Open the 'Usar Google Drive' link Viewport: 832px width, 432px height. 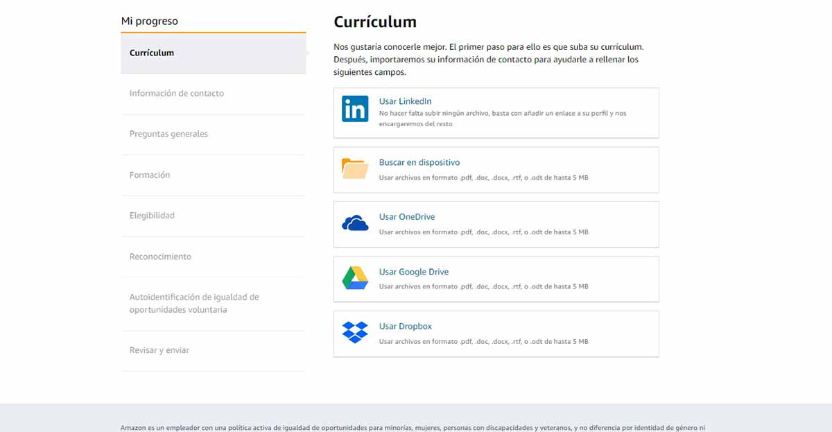414,271
